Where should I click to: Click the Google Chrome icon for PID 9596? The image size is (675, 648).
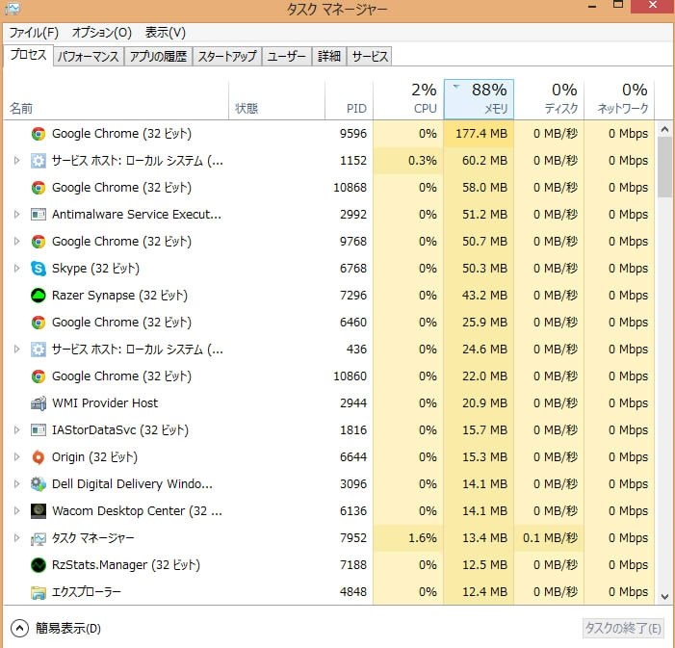pos(39,134)
